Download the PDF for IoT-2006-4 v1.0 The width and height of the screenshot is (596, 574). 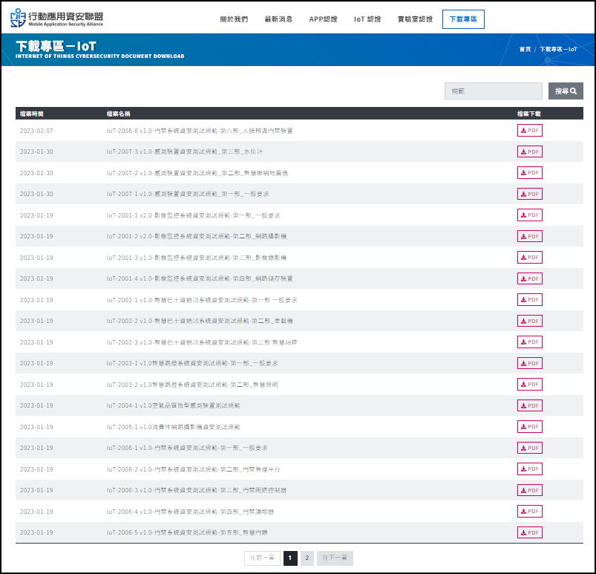pos(529,511)
